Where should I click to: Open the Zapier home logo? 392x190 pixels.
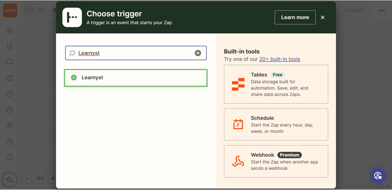(x=10, y=10)
